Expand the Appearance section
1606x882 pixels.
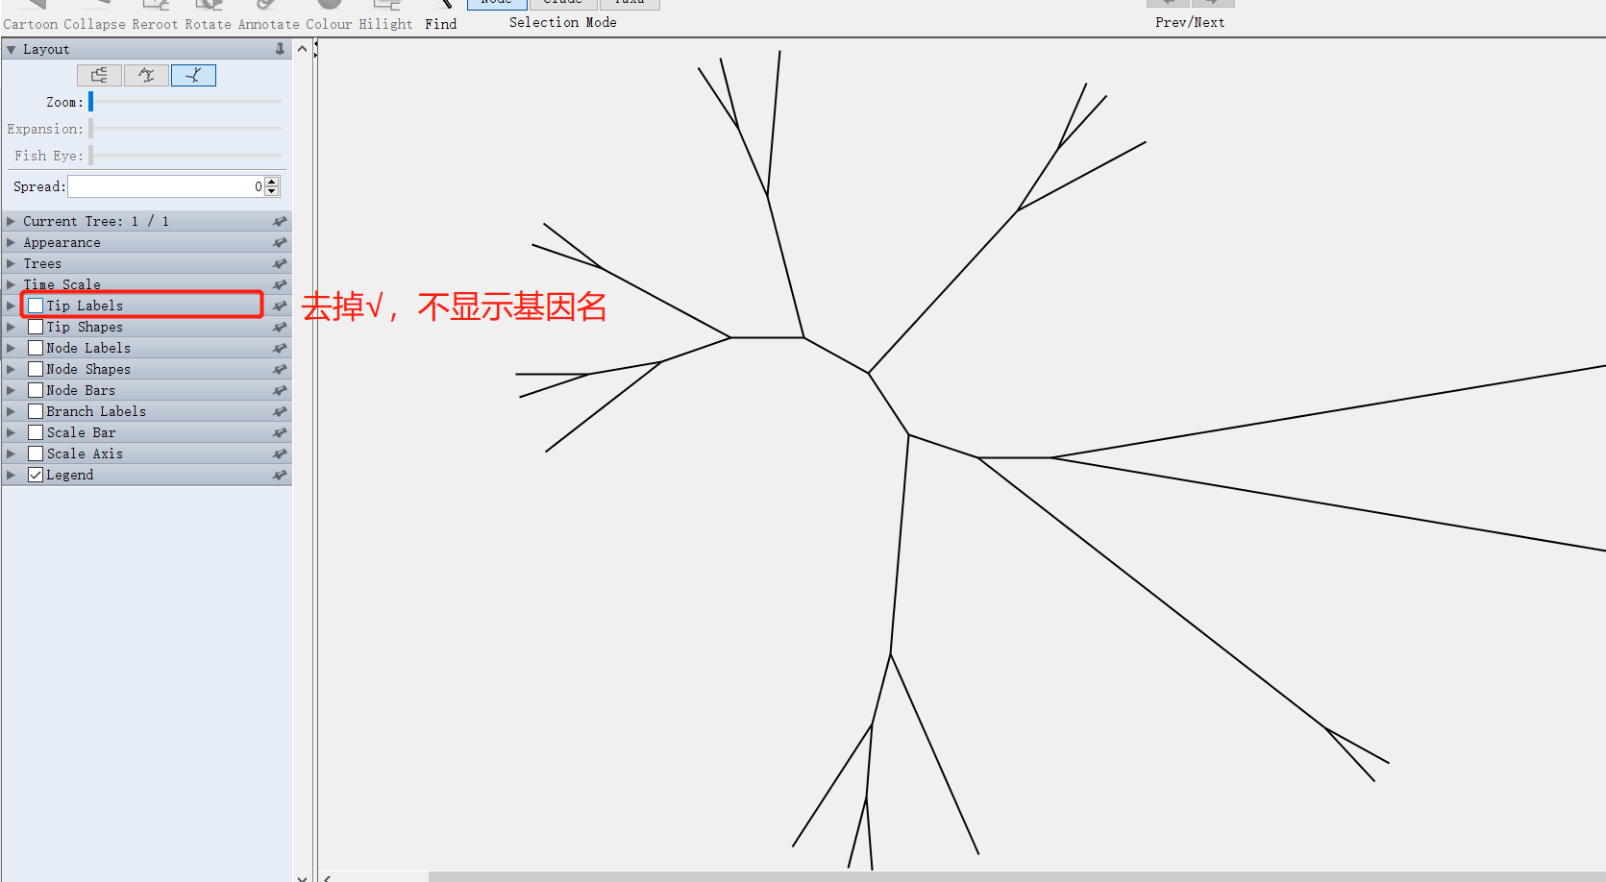11,242
